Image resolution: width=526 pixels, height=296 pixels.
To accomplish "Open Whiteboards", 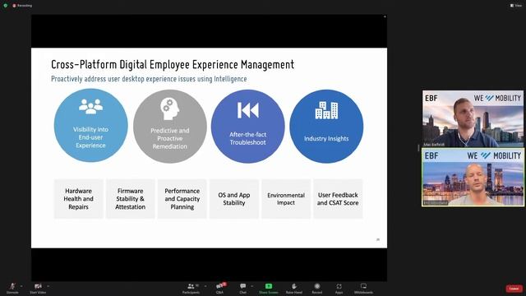I will (x=363, y=288).
